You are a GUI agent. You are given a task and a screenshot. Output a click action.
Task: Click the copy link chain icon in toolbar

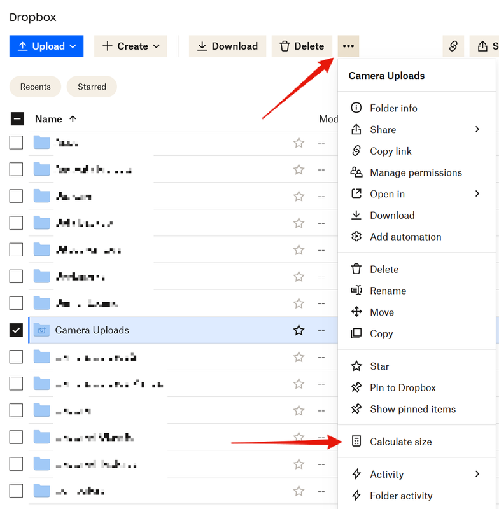click(453, 46)
